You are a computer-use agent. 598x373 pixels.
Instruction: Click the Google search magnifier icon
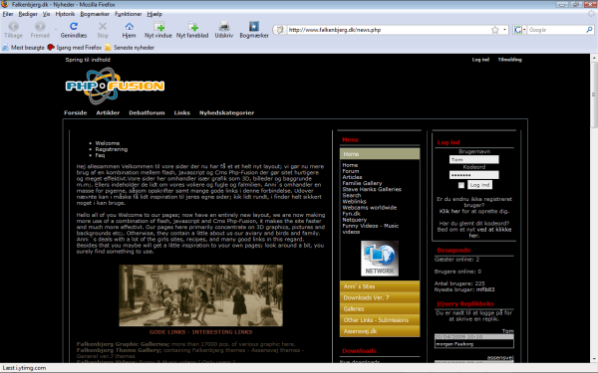[x=589, y=30]
